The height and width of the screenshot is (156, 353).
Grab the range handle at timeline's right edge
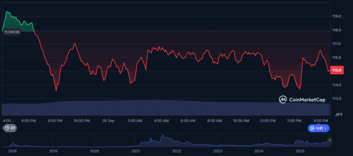tap(330, 140)
